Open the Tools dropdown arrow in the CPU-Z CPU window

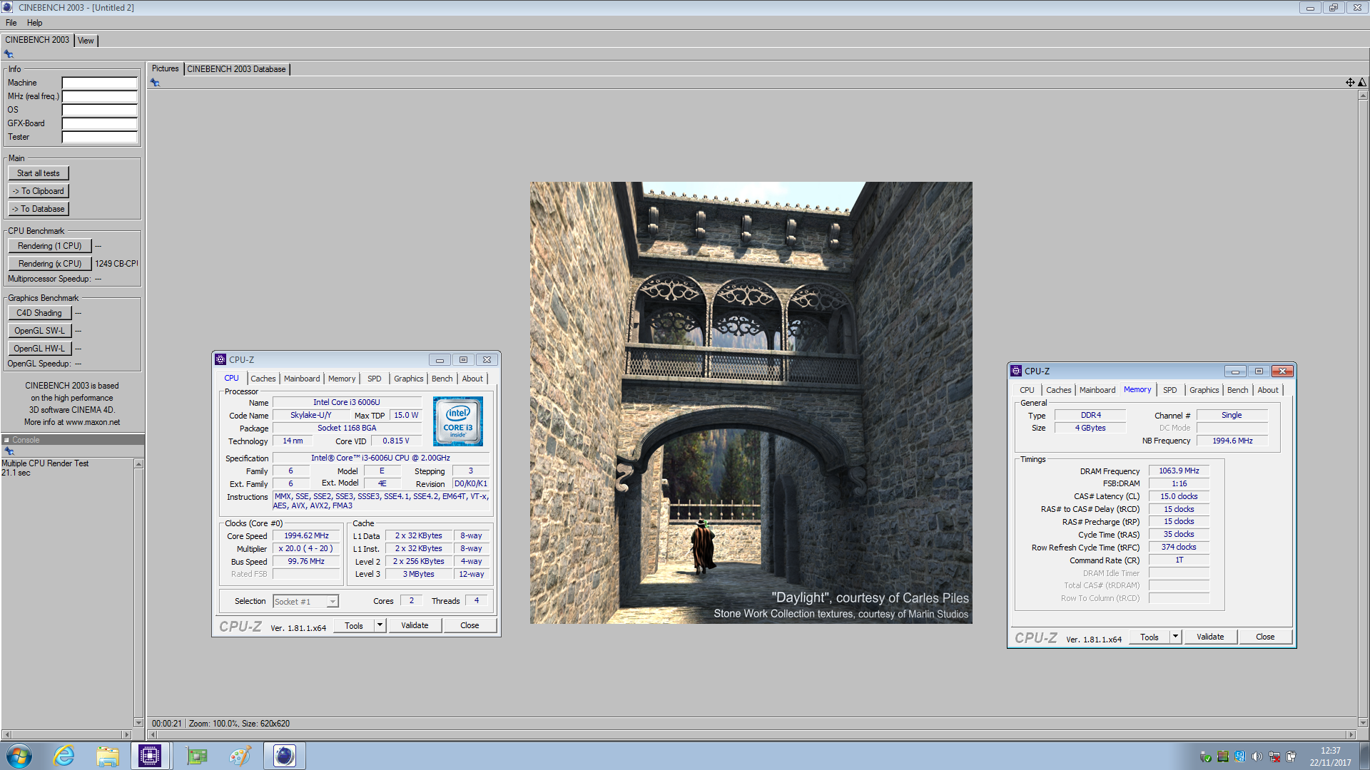(380, 625)
